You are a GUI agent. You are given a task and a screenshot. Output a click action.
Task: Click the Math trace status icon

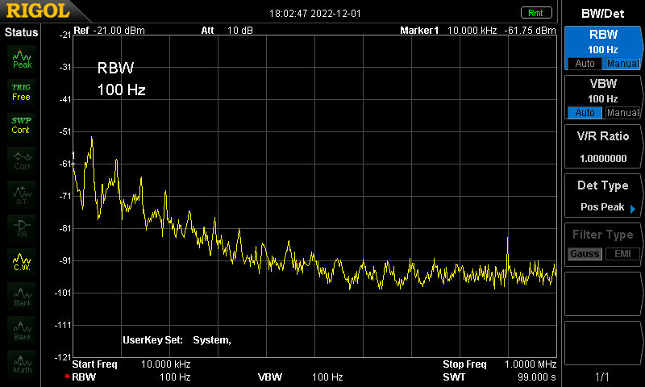22,364
